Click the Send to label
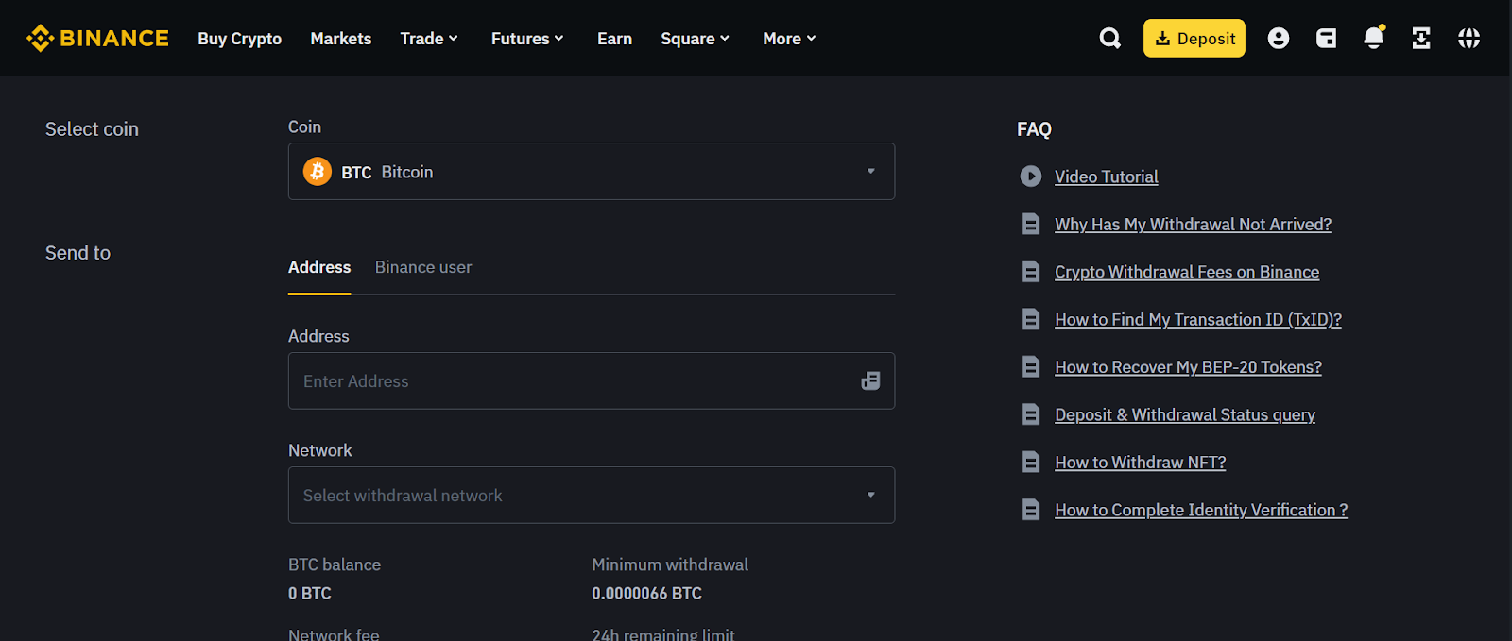This screenshot has width=1512, height=641. click(x=77, y=253)
